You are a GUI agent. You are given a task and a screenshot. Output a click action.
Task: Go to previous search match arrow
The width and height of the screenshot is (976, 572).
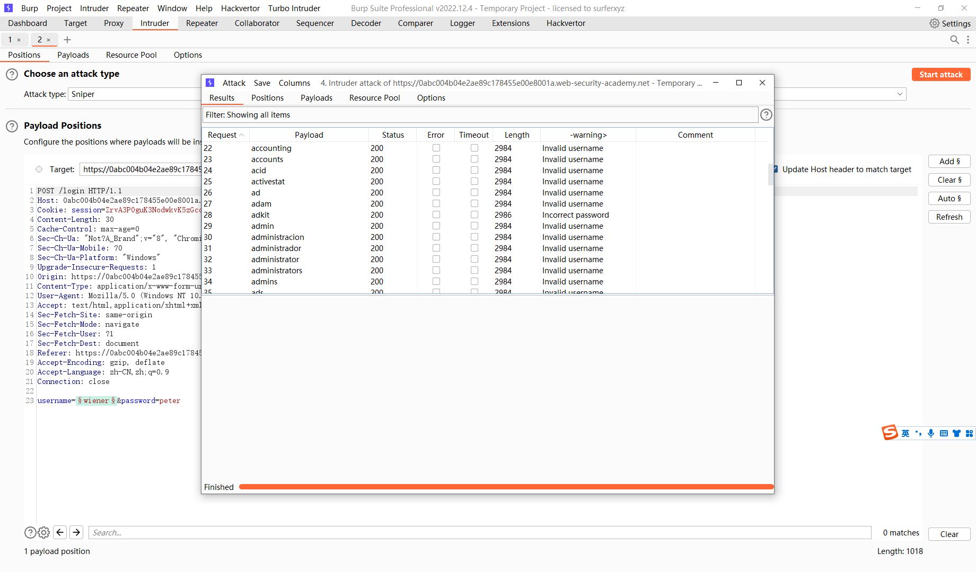tap(60, 532)
